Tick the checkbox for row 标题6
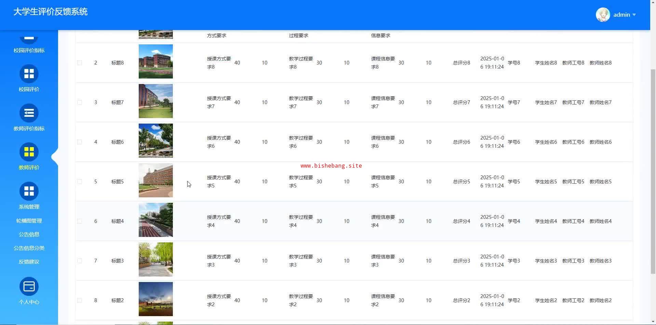This screenshot has width=656, height=325. point(80,142)
